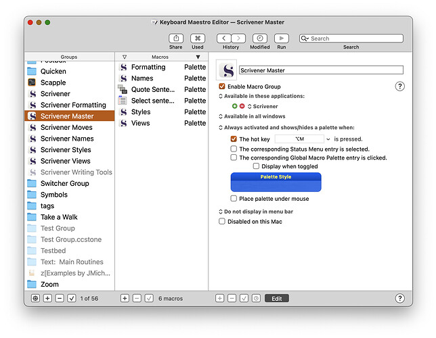Add a new macro with plus button
Screen dimensions: 436x338
(125, 298)
